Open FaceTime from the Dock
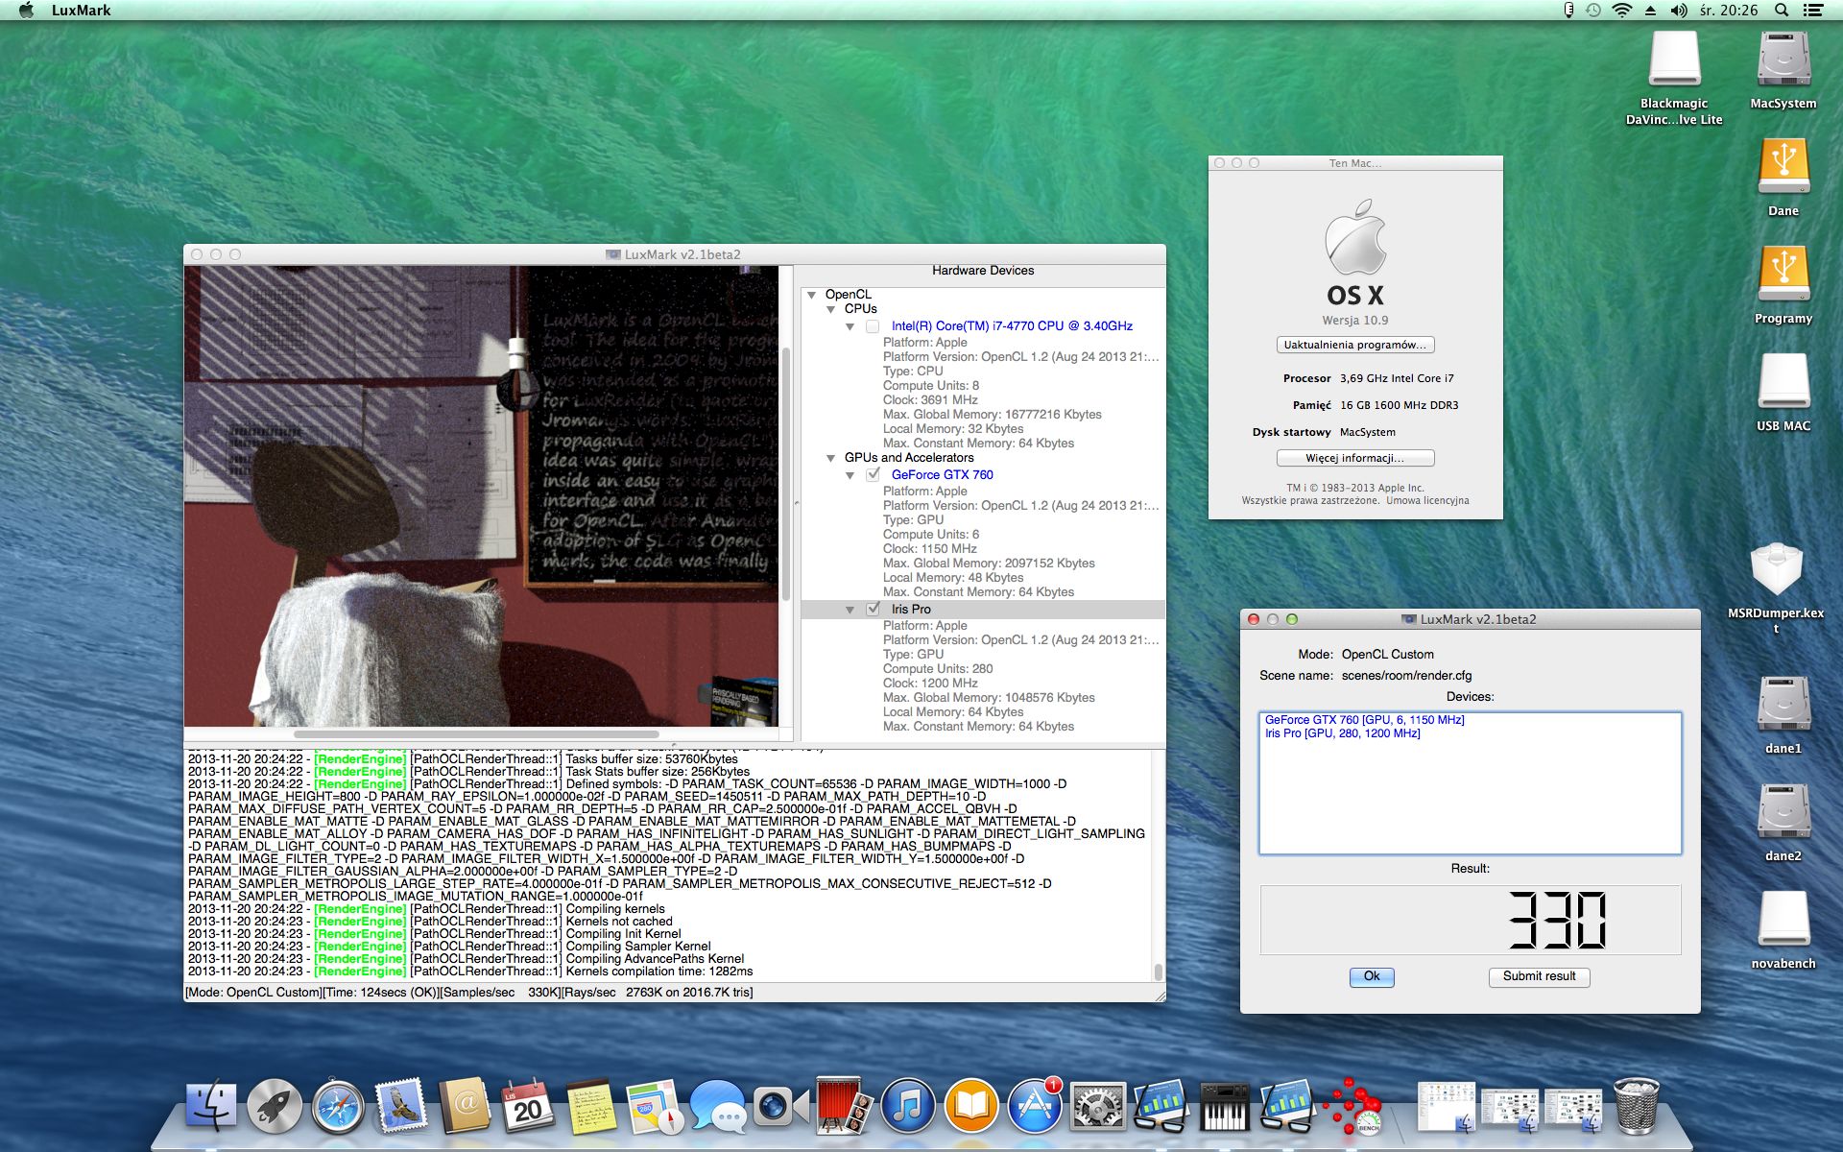This screenshot has height=1152, width=1843. point(779,1106)
